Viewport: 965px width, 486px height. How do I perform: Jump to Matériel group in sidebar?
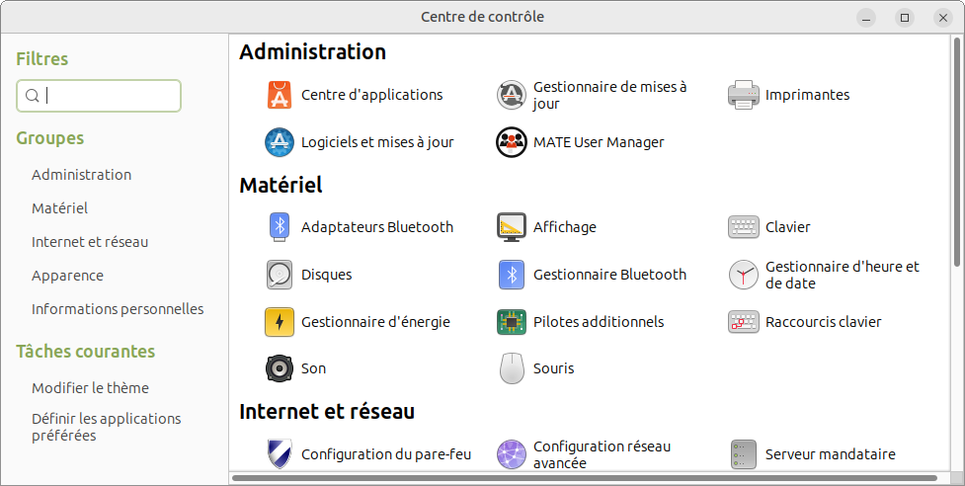pyautogui.click(x=59, y=208)
